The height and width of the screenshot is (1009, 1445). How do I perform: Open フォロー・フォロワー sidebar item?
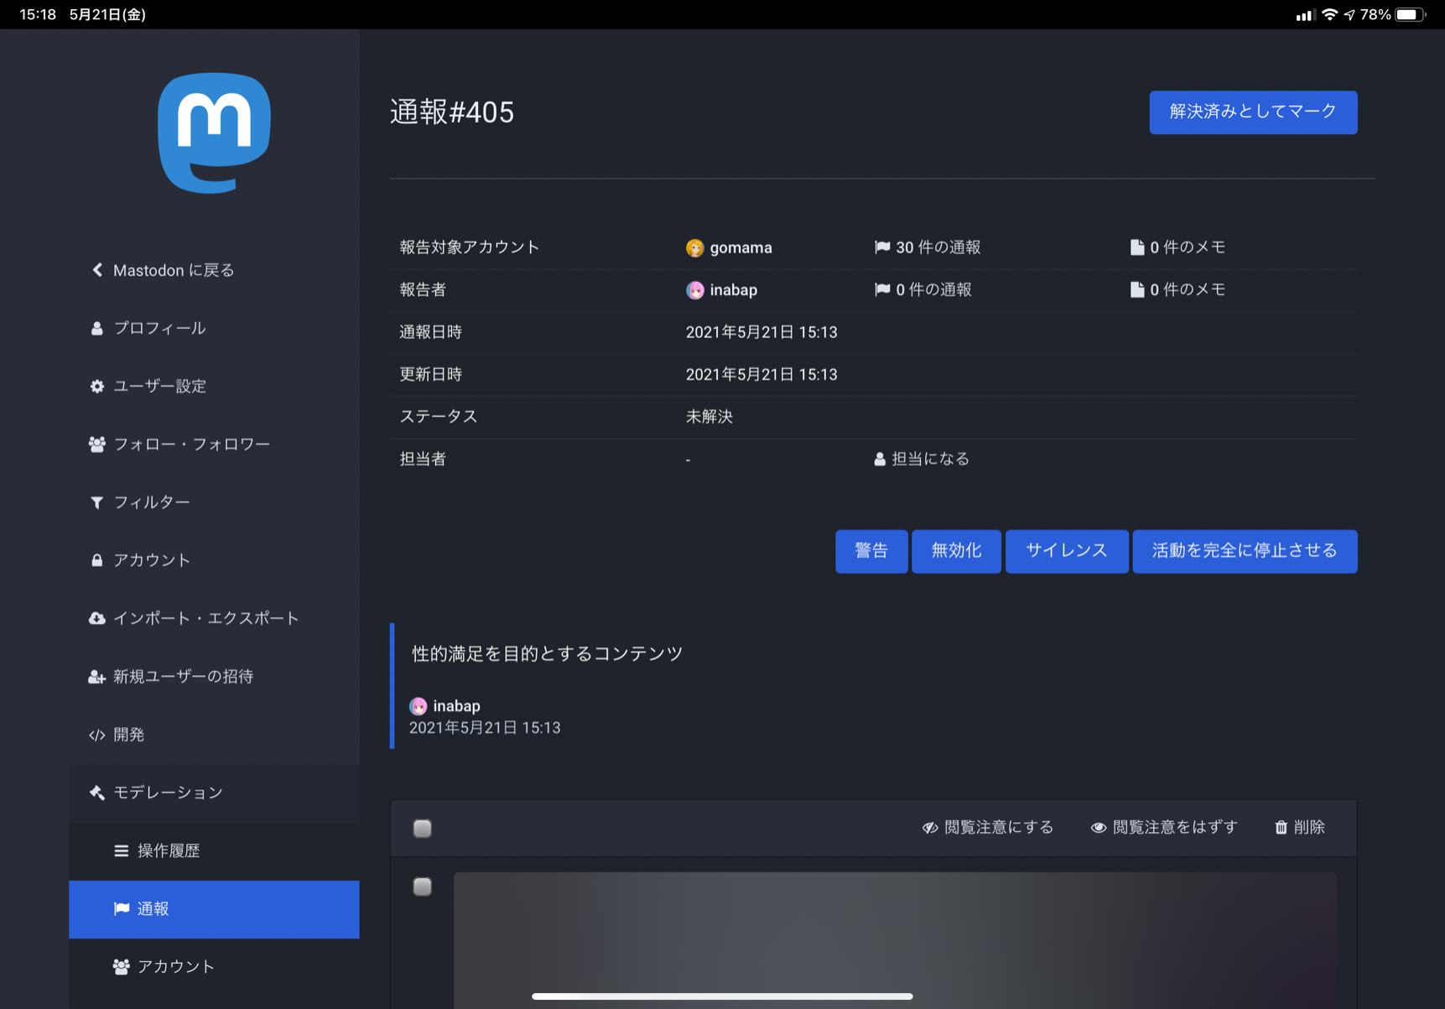[179, 444]
